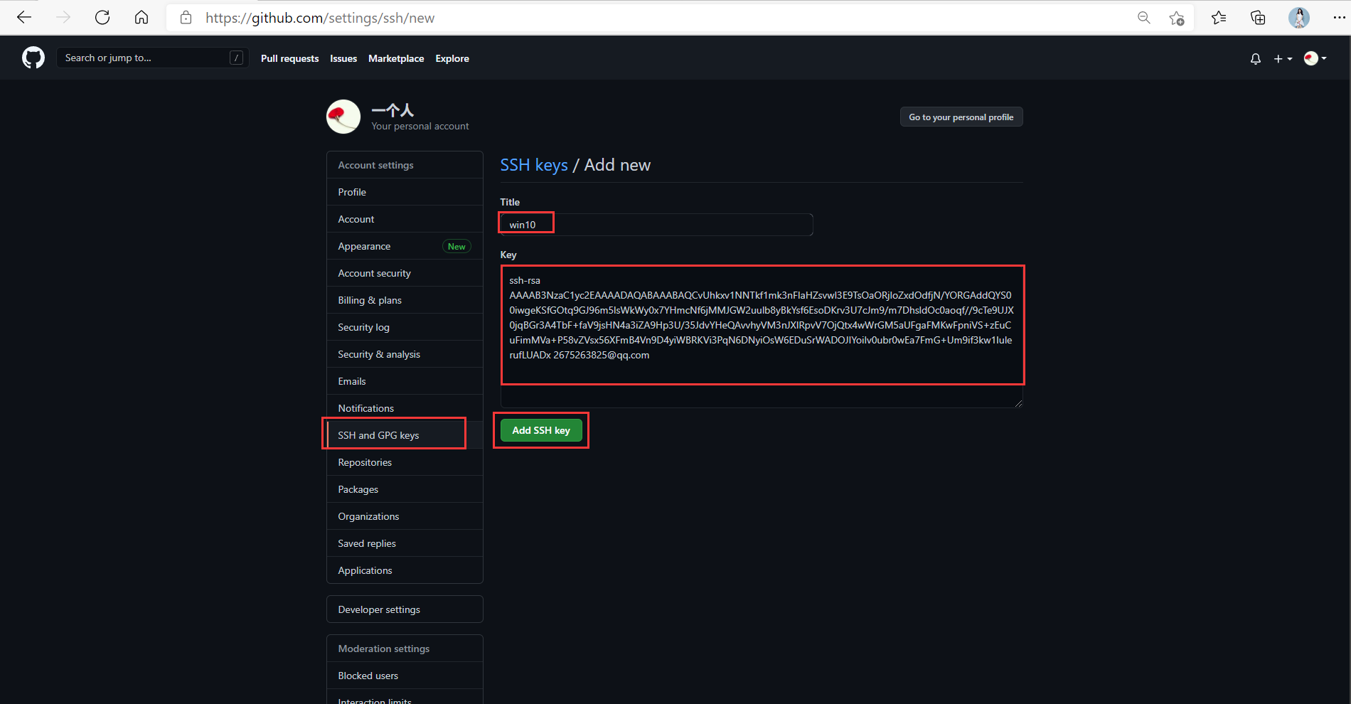1351x704 pixels.
Task: Open browser collections icon
Action: click(x=1258, y=18)
